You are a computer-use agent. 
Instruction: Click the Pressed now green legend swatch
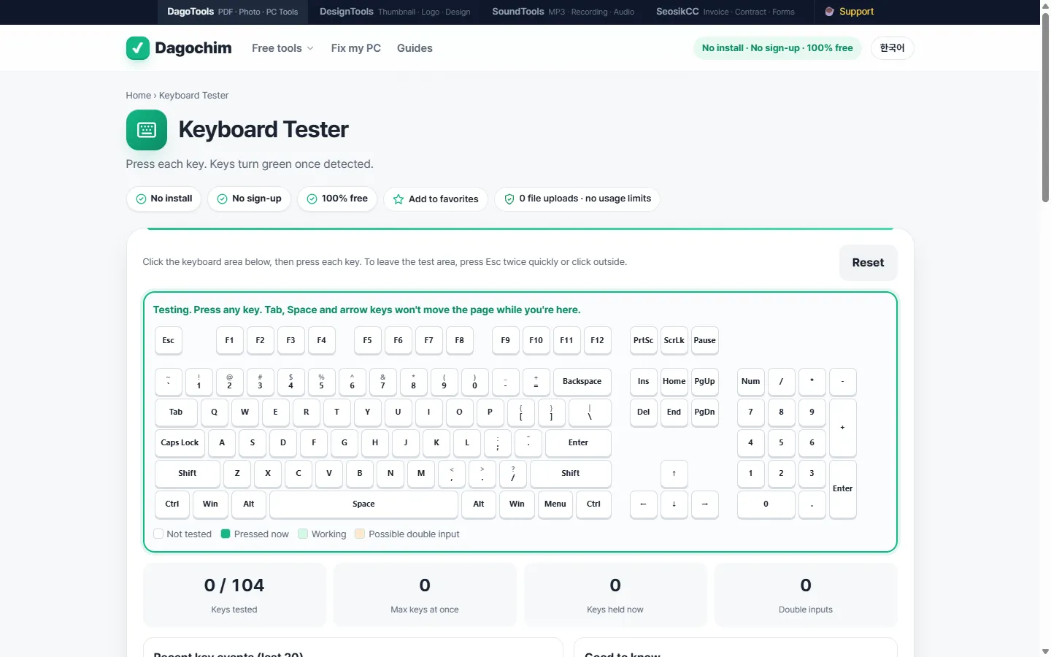pyautogui.click(x=226, y=534)
